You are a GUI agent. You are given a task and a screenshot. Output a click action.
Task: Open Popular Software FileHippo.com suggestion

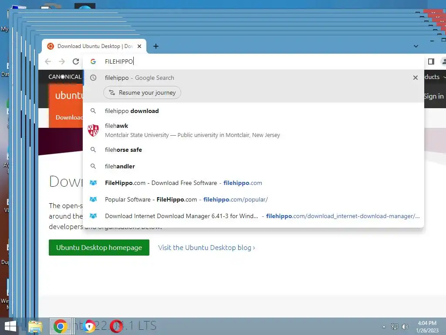[x=253, y=199]
